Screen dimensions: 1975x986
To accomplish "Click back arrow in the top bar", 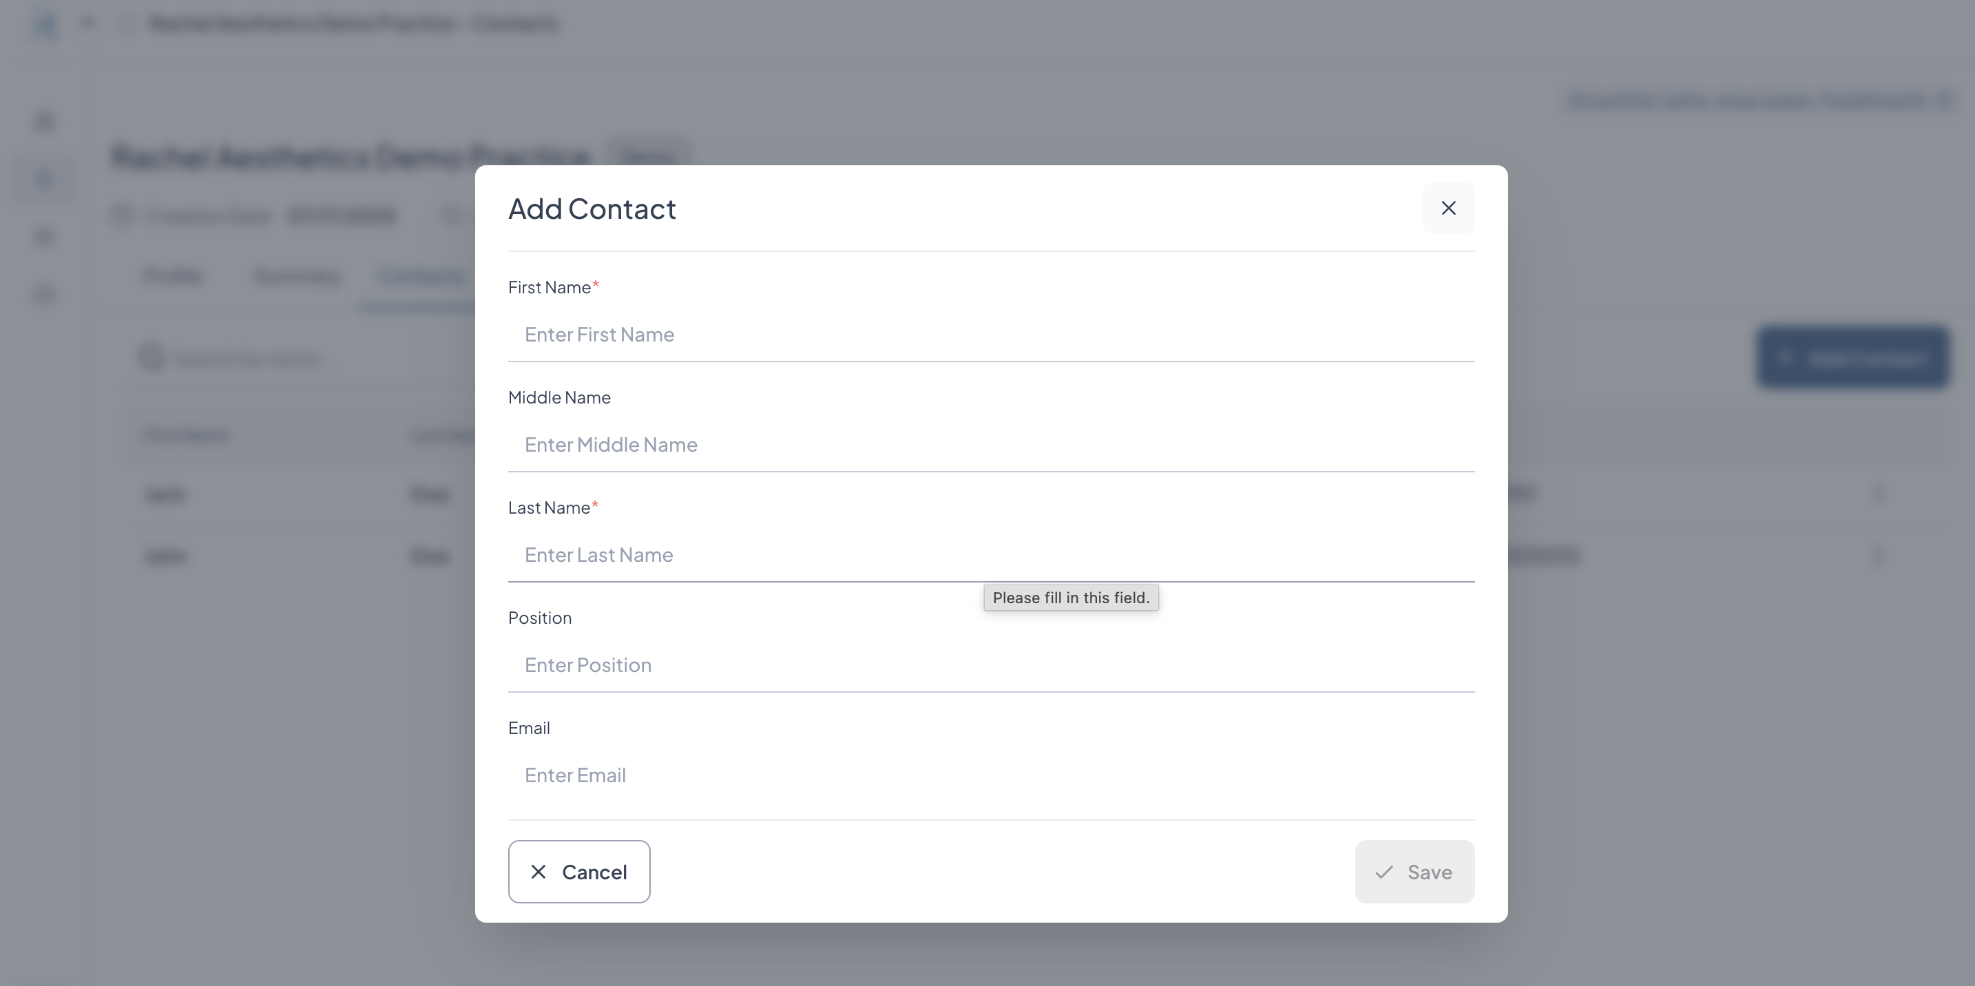I will tap(88, 24).
